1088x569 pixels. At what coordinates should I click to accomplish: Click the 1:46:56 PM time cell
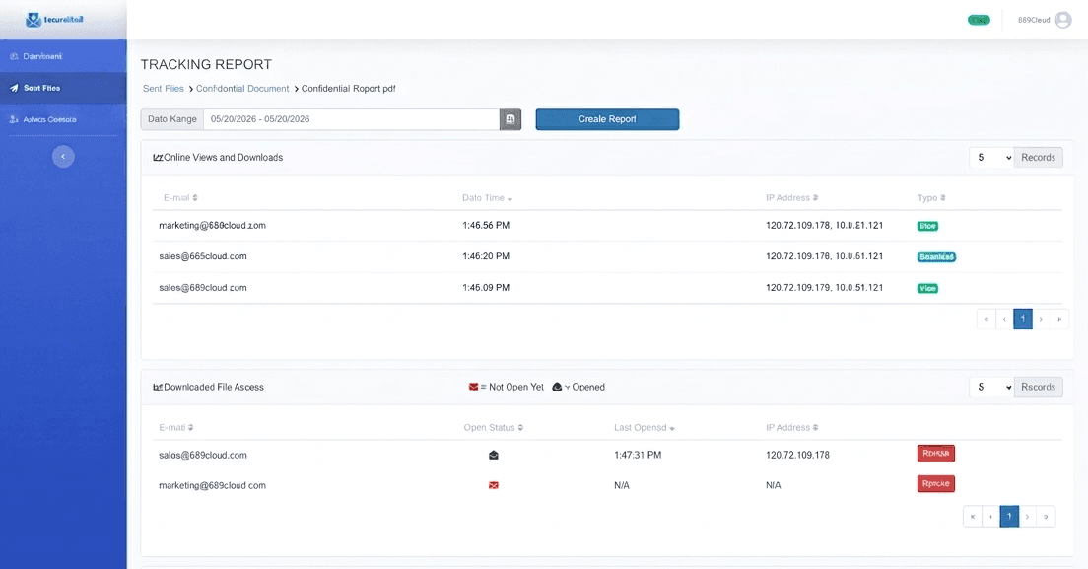tap(486, 226)
